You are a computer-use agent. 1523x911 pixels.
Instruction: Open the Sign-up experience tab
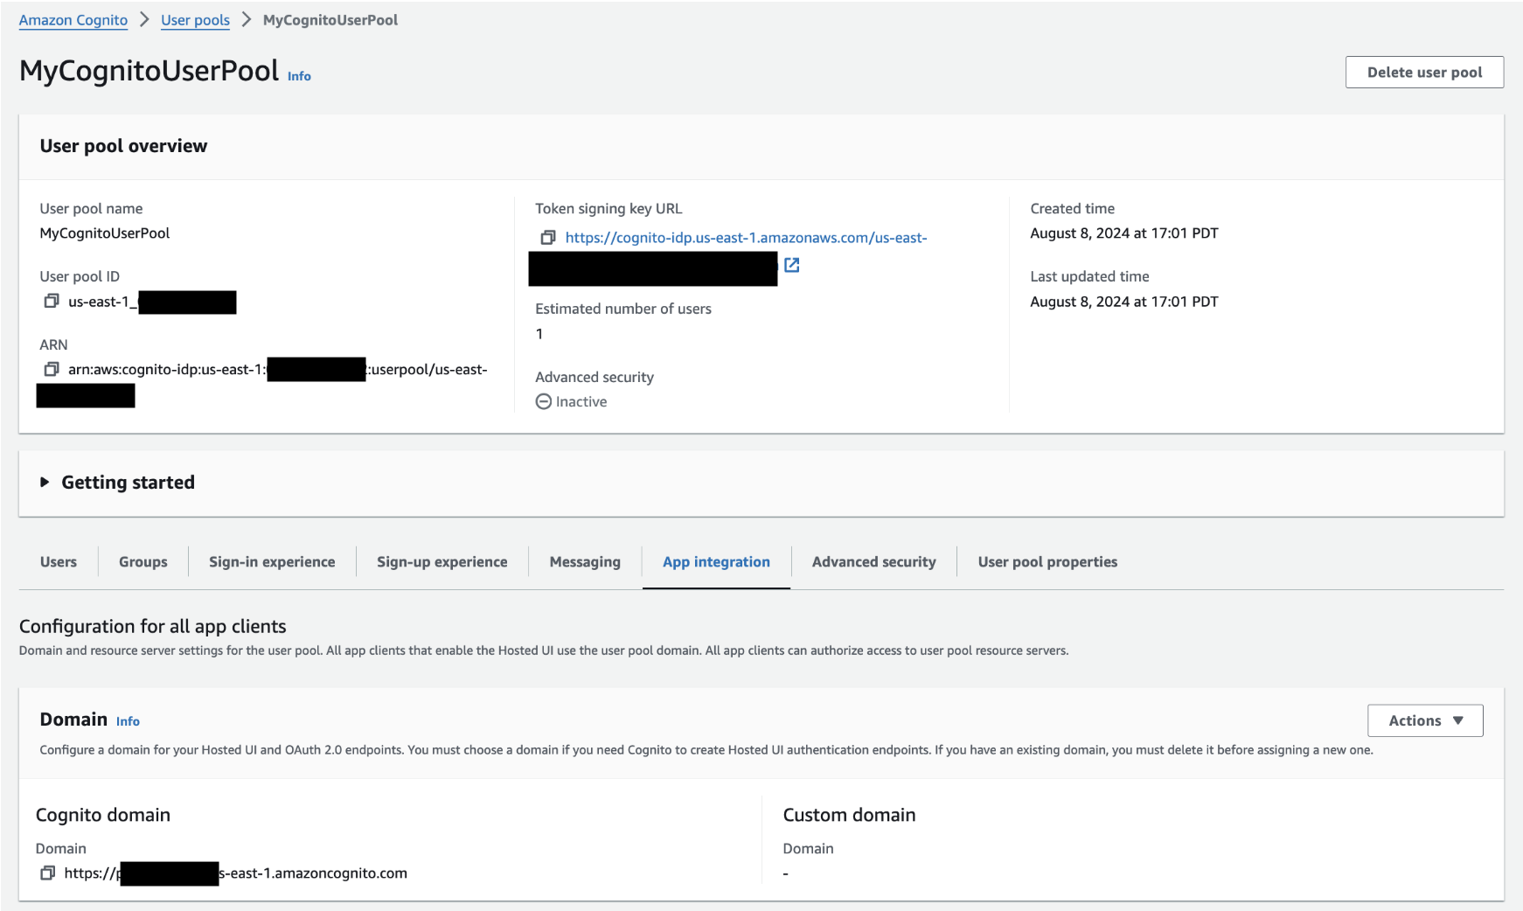442,561
